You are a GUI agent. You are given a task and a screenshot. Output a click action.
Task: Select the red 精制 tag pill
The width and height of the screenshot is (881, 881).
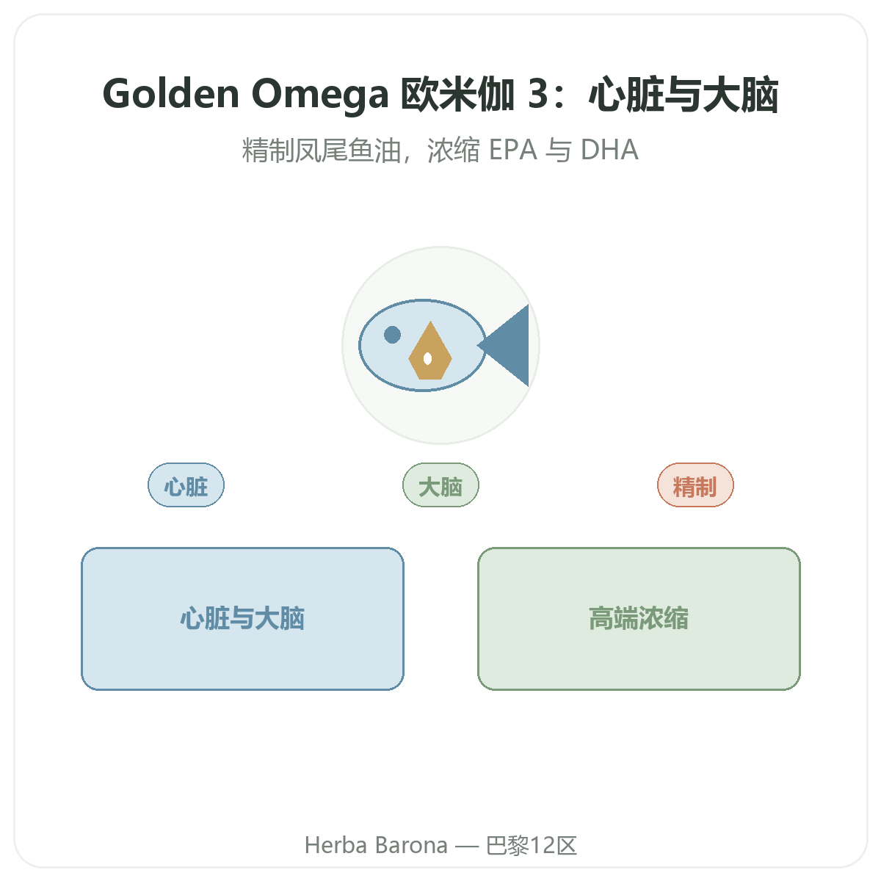pos(695,485)
